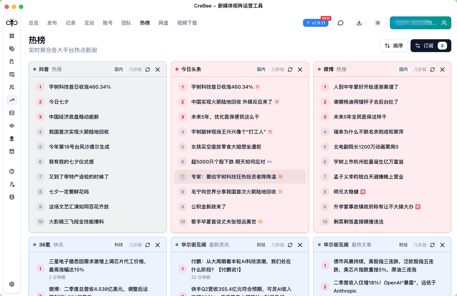Open 微博 item 师兄太稳健
457x296 pixels.
382,192
